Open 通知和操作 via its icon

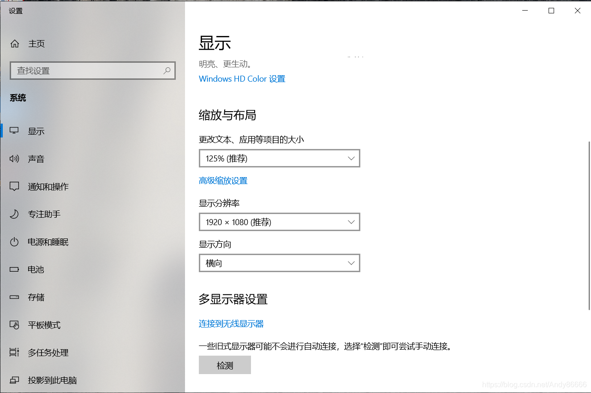[x=15, y=186]
